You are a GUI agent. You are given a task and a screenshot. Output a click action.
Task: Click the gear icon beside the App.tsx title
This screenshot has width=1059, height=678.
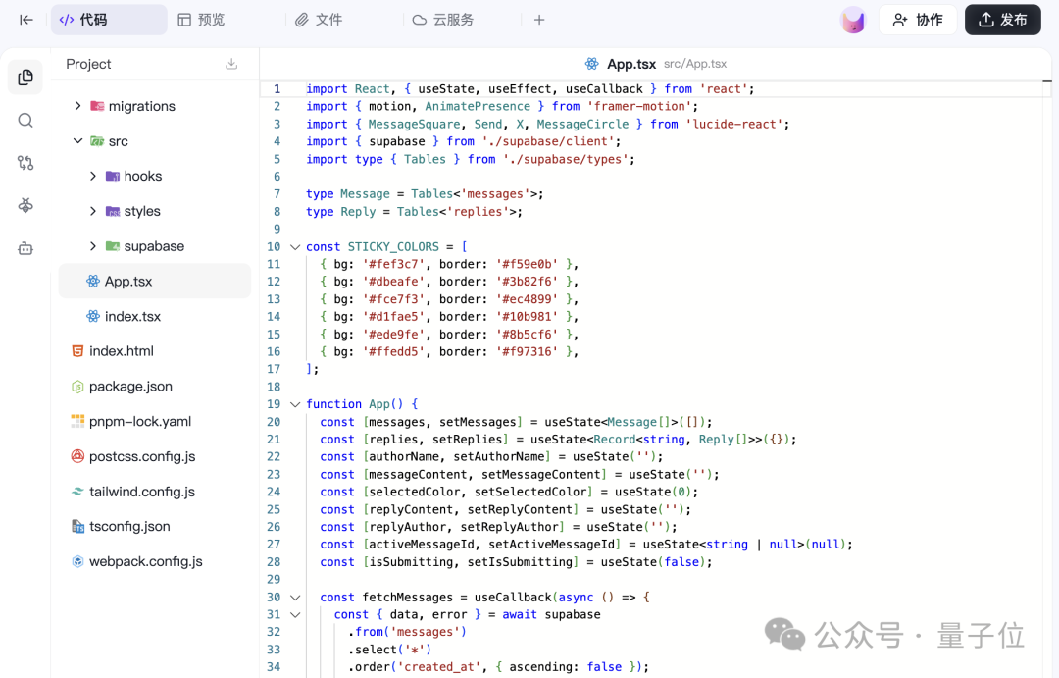tap(591, 63)
